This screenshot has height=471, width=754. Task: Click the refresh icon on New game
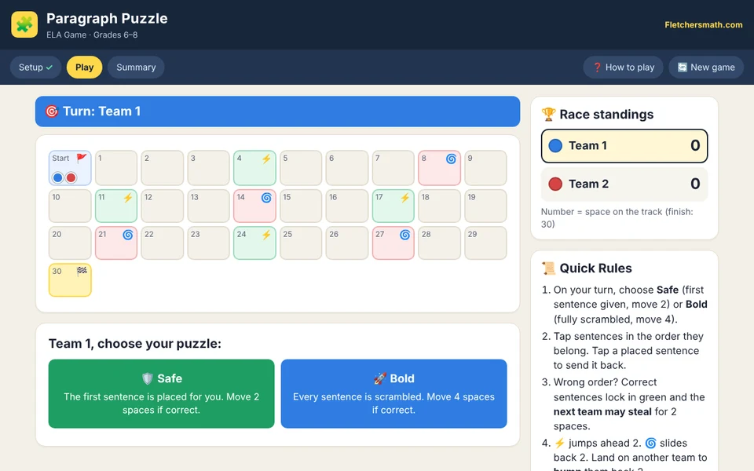[683, 68]
